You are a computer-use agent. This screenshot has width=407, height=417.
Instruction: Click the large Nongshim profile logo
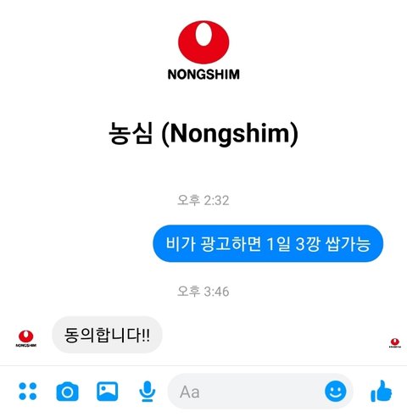tap(203, 50)
